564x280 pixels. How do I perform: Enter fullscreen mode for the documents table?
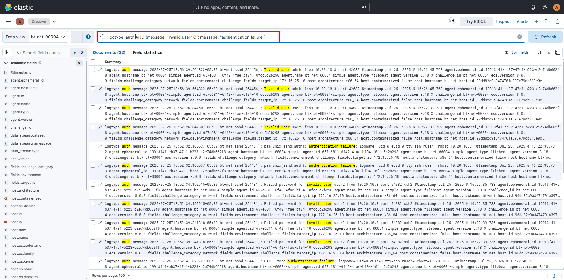558,52
